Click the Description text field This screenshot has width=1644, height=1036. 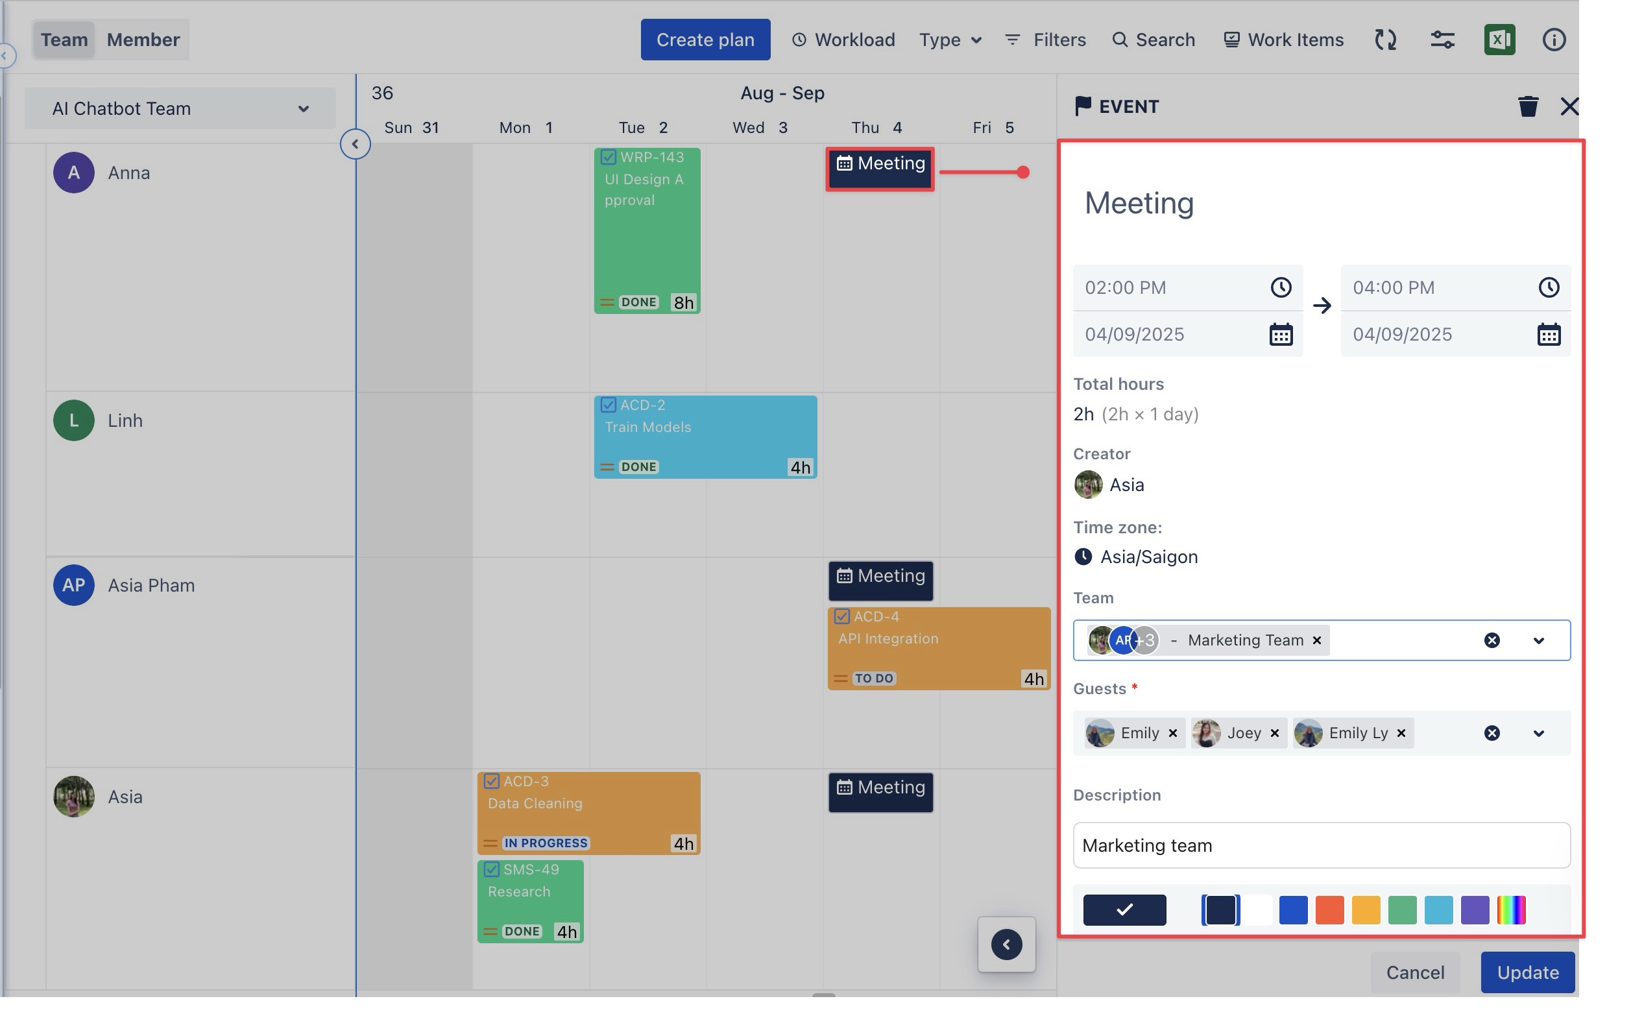(1321, 845)
